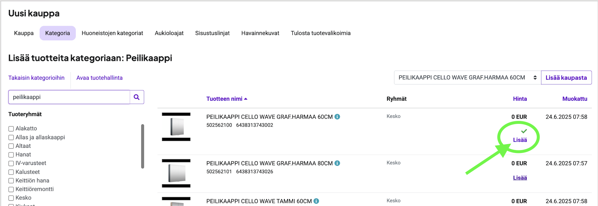
Task: Open thumbnail of GRAF.HARMAA 60CM mirror cabinet
Action: click(176, 127)
